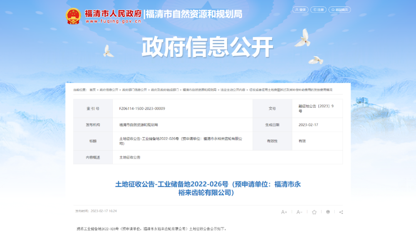Open 政府信息公开 breadcrumb link
Viewport: 416px width, 237px height.
coord(109,90)
